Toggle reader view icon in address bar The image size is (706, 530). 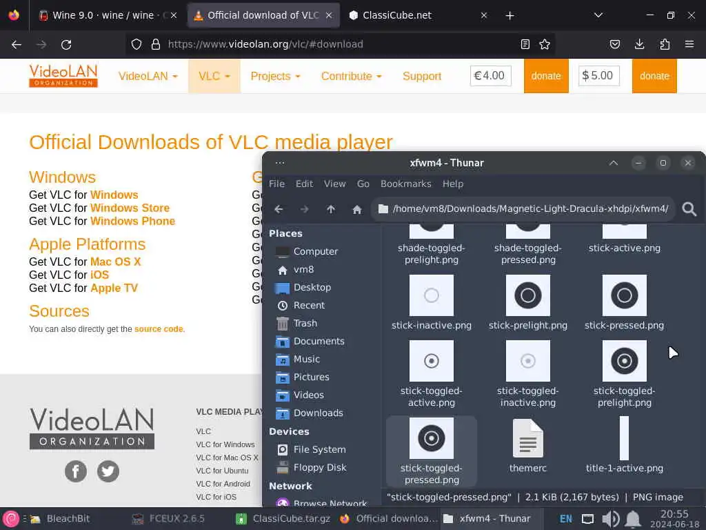(525, 44)
